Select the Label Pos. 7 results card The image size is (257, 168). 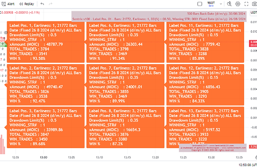(126, 85)
